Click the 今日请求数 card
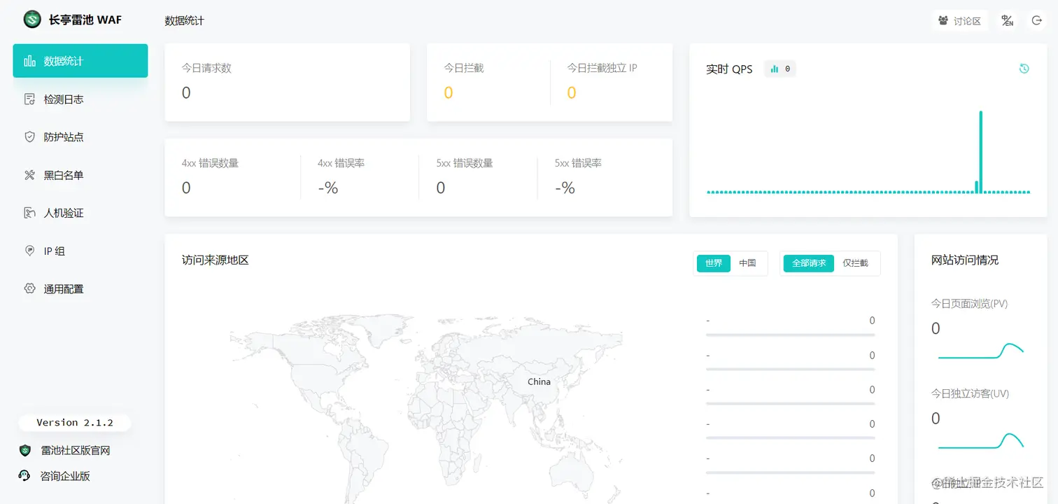This screenshot has width=1058, height=504. coord(287,83)
